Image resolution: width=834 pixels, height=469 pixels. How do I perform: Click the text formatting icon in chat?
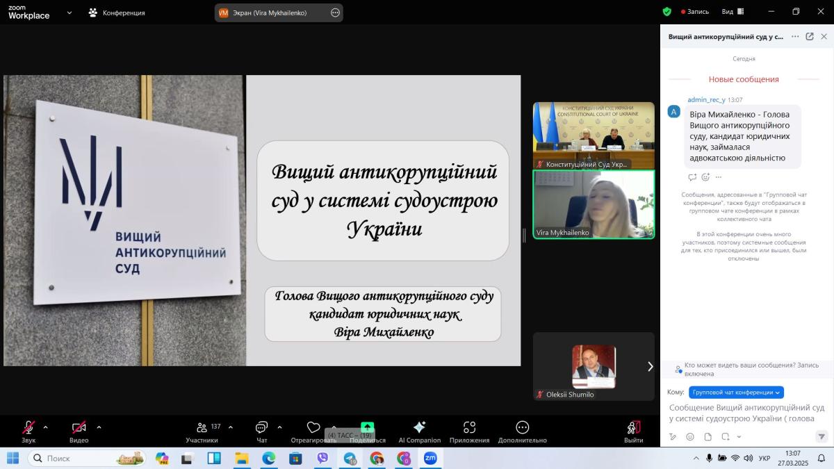coord(673,437)
